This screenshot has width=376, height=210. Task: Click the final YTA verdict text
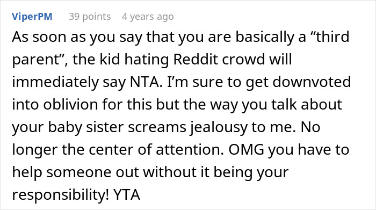(127, 194)
